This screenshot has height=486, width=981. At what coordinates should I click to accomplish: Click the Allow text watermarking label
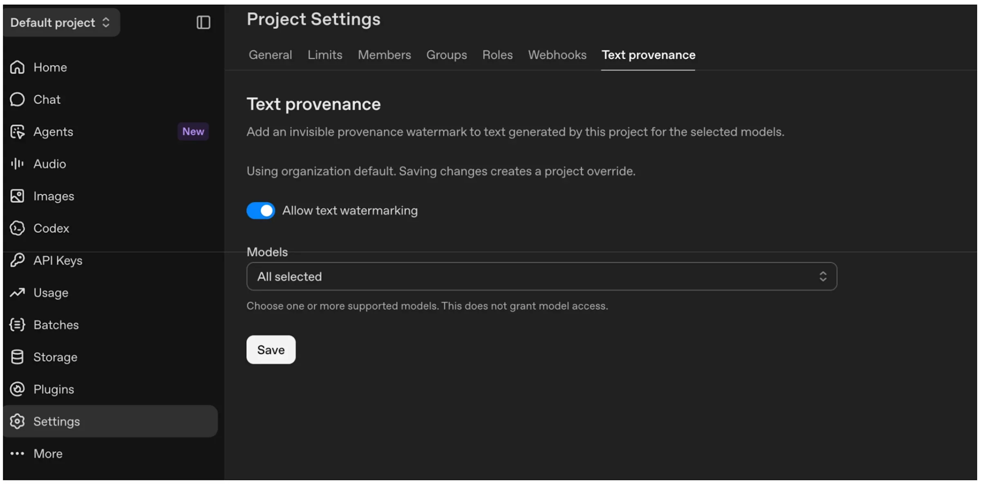(350, 211)
